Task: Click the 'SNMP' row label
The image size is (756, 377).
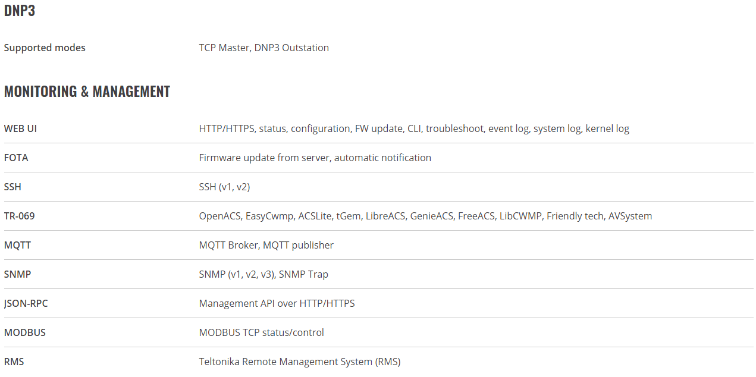Action: (x=17, y=274)
